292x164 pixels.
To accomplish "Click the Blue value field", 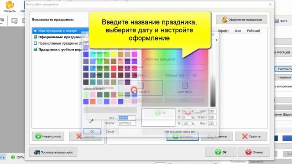I will (212, 123).
